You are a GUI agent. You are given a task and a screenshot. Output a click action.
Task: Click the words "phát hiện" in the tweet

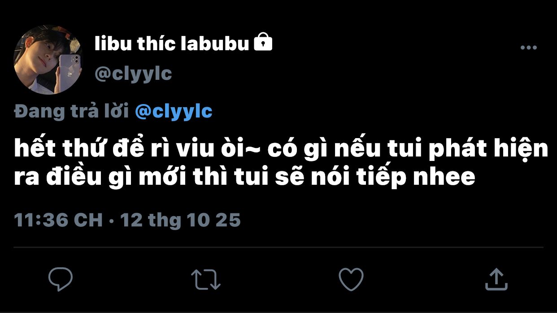488,149
